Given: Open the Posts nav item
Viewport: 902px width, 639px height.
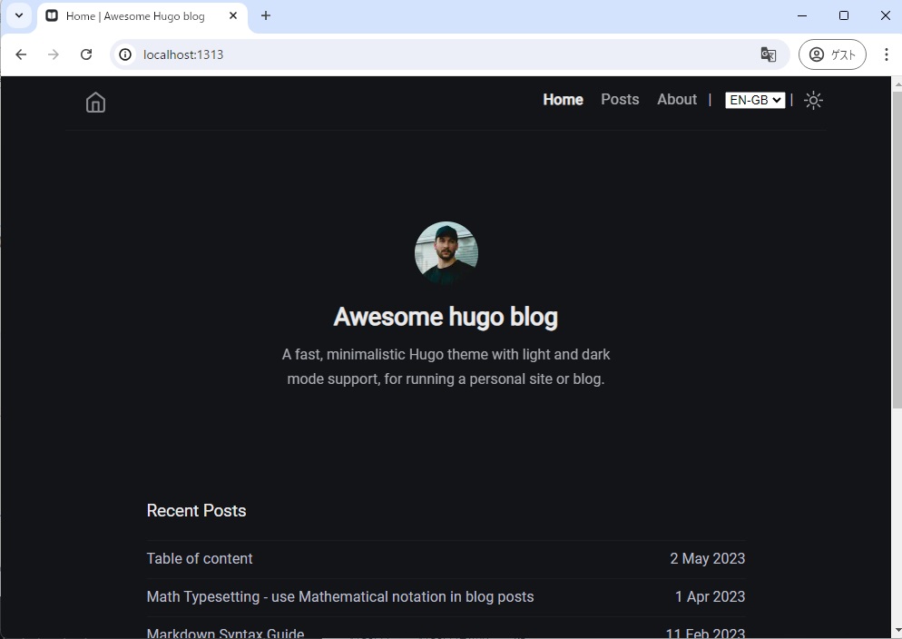Looking at the screenshot, I should 620,100.
